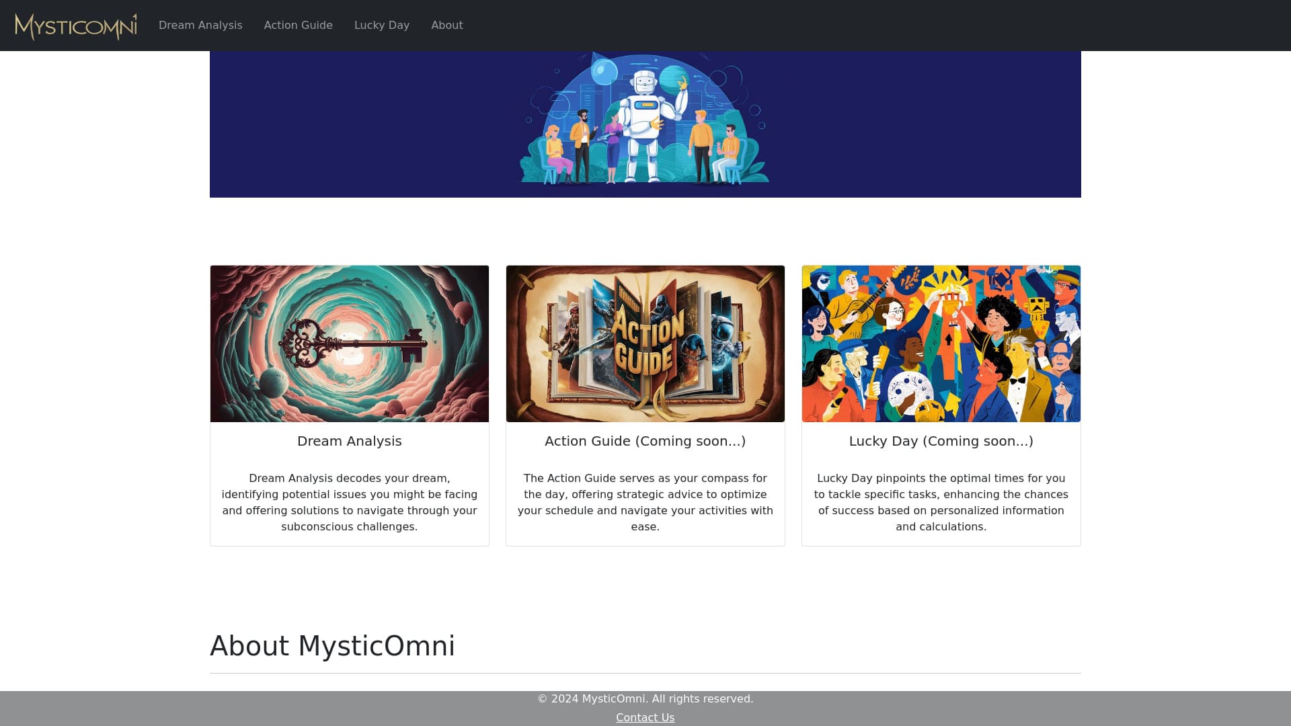Click the Dream Analysis description text
This screenshot has height=726, width=1291.
[349, 502]
